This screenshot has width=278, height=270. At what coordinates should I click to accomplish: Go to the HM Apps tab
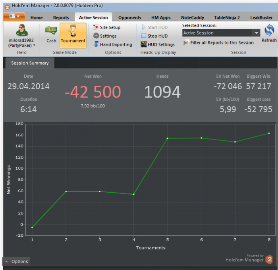161,17
